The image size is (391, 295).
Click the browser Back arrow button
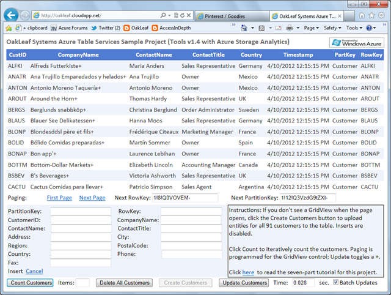click(x=12, y=13)
